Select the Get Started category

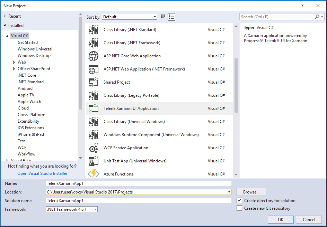click(x=28, y=42)
